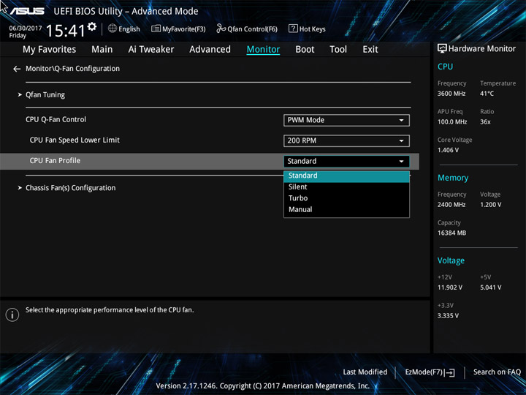526x395 pixels.
Task: Click the Qfan Control fan icon
Action: [x=221, y=29]
